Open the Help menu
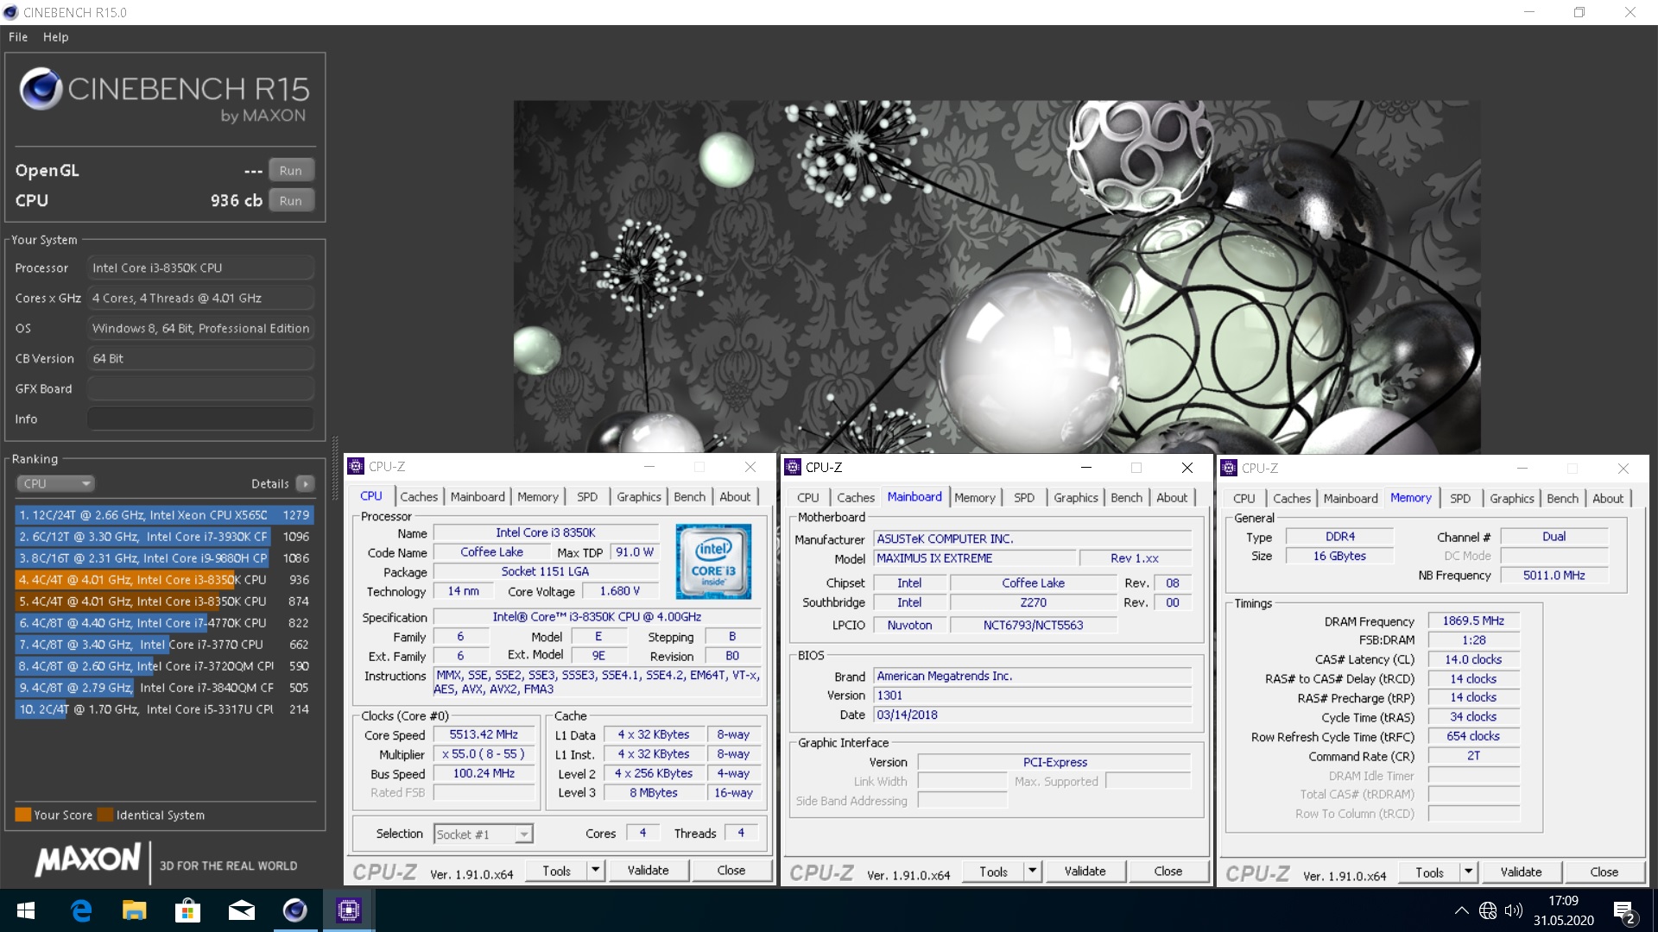 pyautogui.click(x=55, y=37)
